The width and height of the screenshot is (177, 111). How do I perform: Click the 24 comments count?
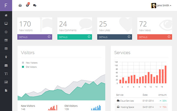[63, 24]
